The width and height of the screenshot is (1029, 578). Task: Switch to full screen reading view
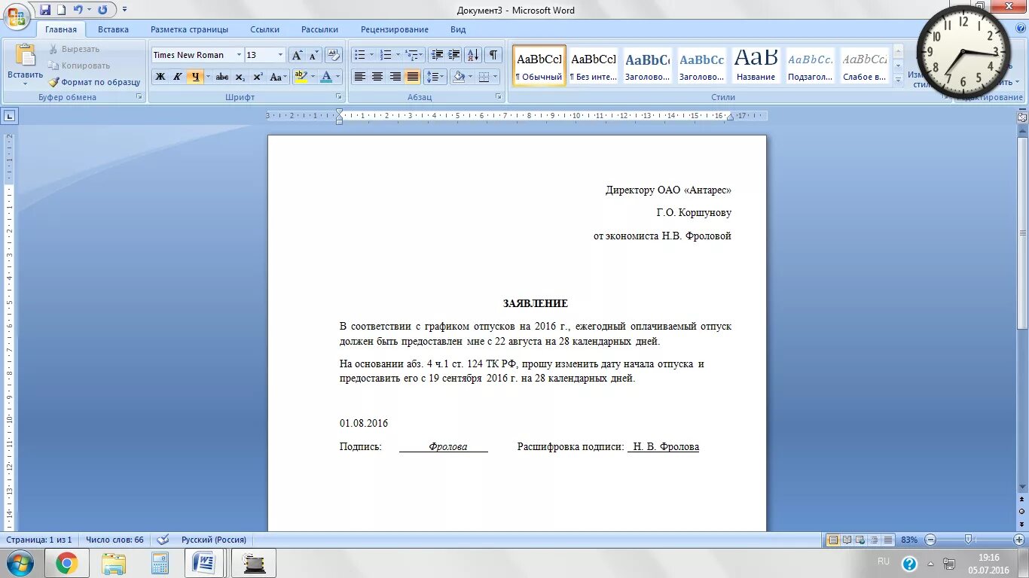pyautogui.click(x=847, y=540)
